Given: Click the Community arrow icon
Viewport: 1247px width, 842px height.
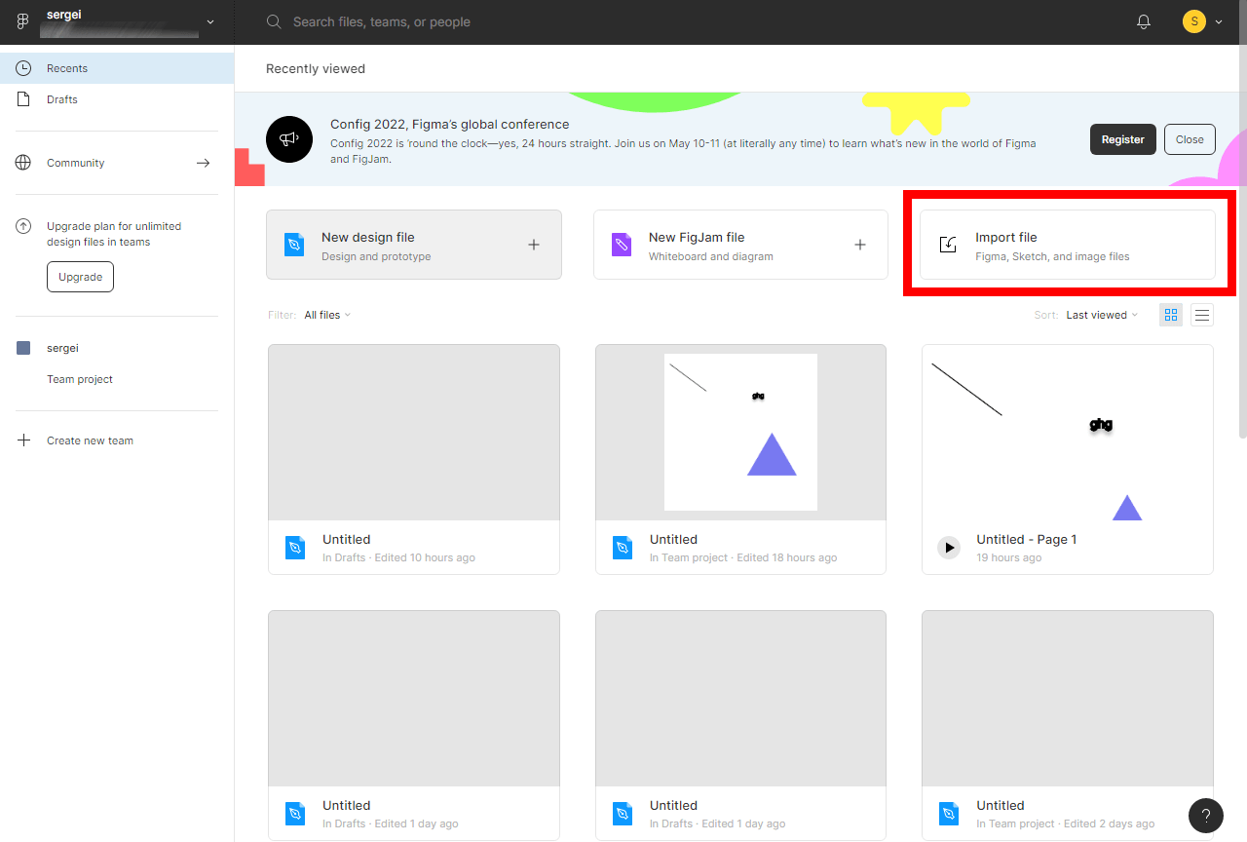Looking at the screenshot, I should pos(203,163).
